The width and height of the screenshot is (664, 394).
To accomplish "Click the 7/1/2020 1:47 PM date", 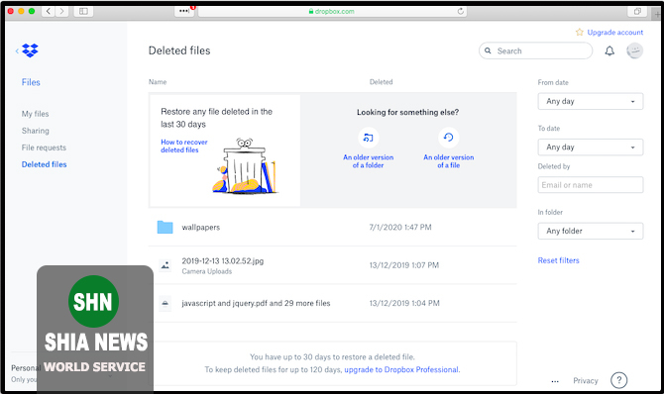I will coord(400,228).
